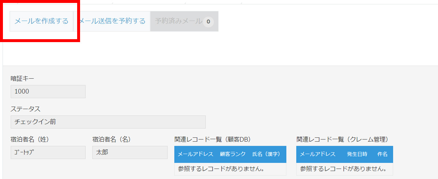Select the ステータス field チェックイン前
438x179 pixels.
point(108,122)
